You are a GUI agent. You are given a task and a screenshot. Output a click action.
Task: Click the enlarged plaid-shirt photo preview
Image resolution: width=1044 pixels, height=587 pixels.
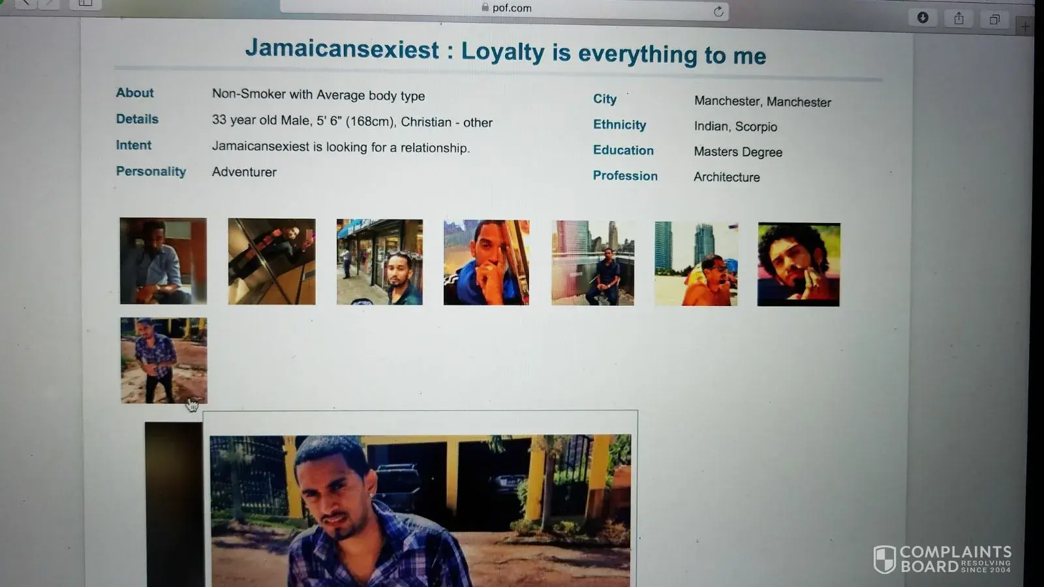pos(420,511)
